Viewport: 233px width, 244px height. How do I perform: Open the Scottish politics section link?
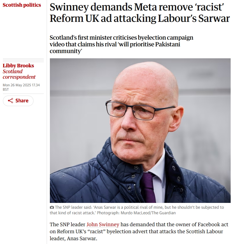[22, 5]
